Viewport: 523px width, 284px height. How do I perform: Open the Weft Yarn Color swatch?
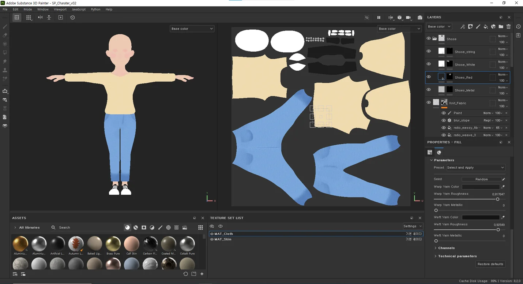(481, 217)
